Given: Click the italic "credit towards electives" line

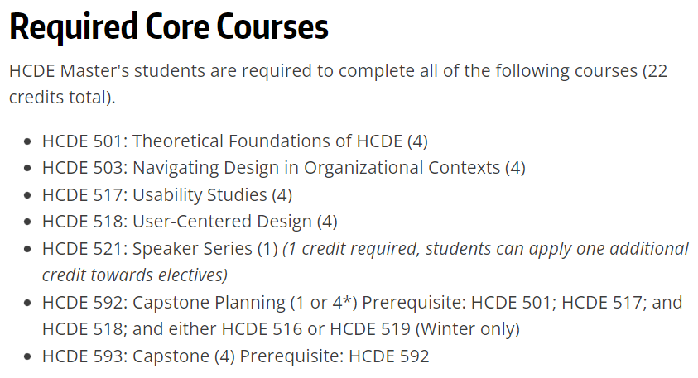Looking at the screenshot, I should click(x=134, y=275).
